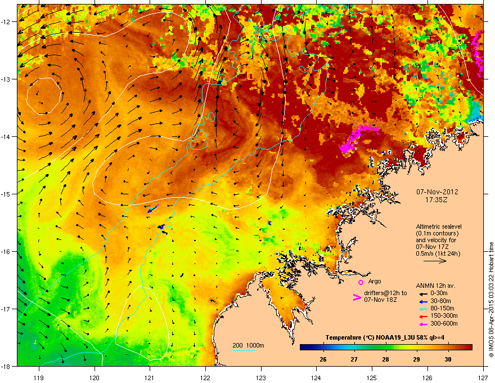Screen dimensions: 495x383
Task: Click the cyan bathymetry legend line sample
Action: (244, 351)
